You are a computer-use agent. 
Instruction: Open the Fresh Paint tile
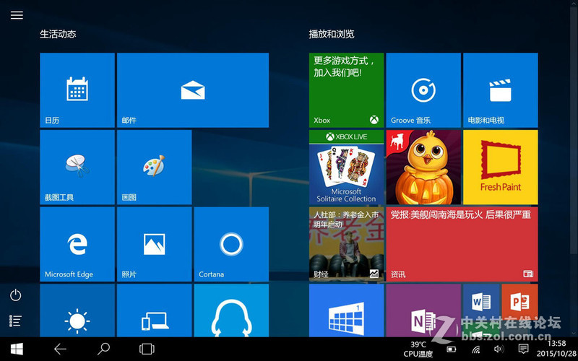(x=500, y=168)
